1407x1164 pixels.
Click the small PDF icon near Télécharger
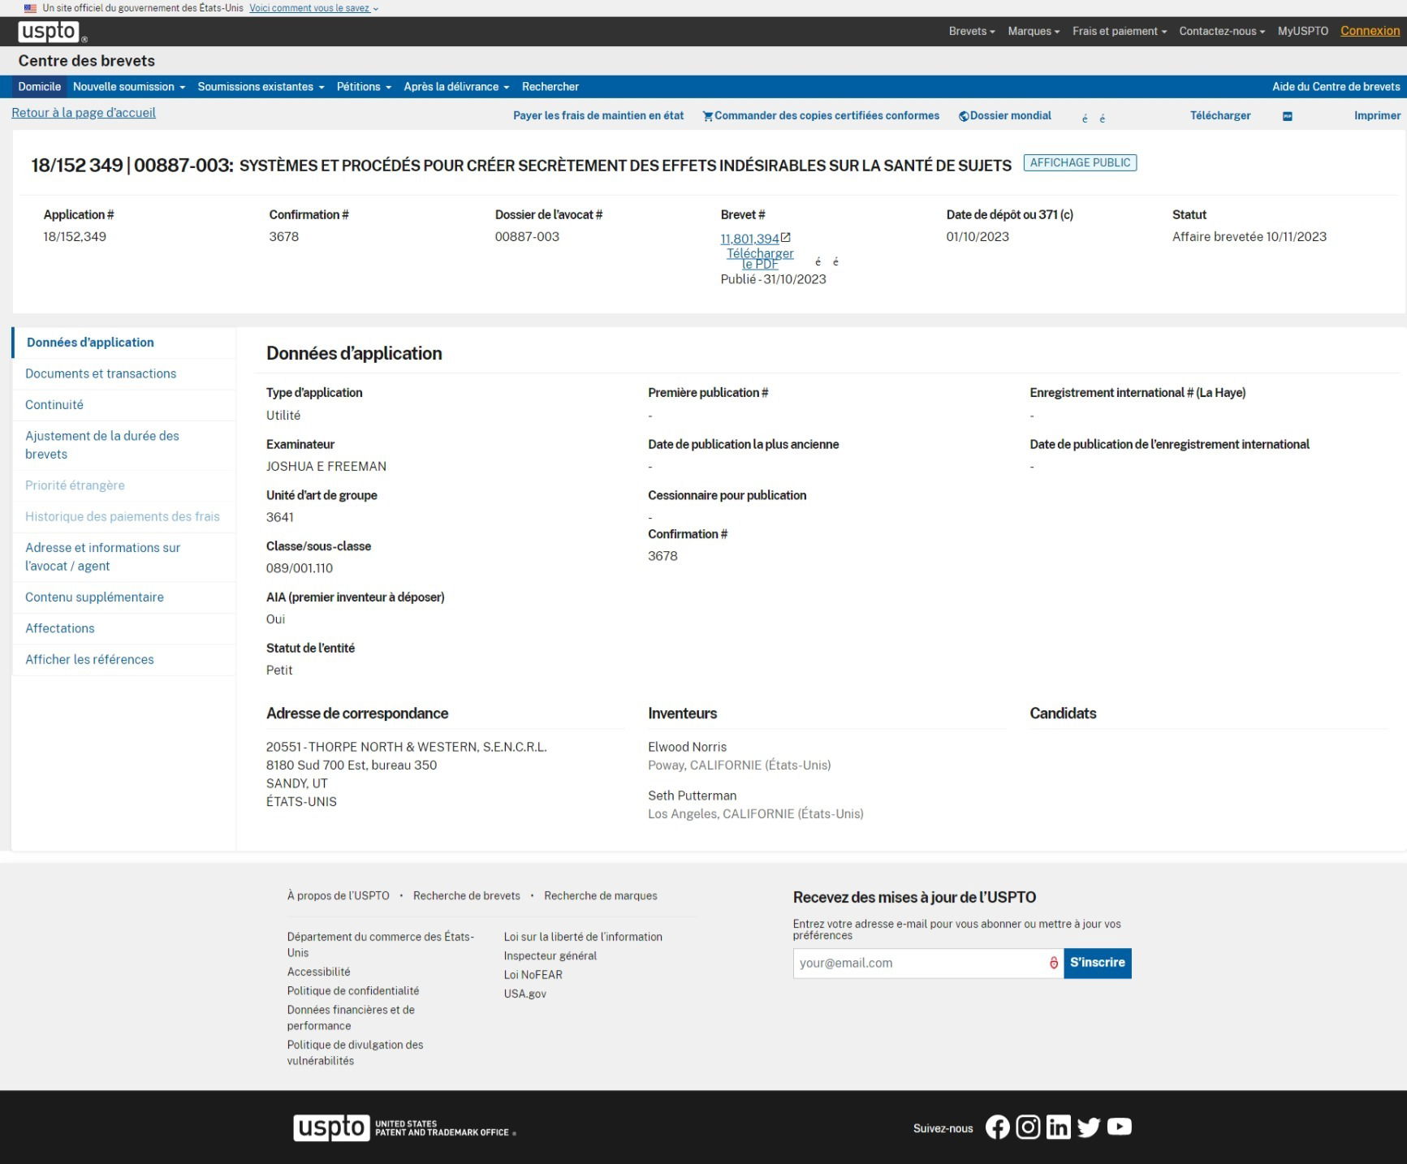pyautogui.click(x=1287, y=116)
